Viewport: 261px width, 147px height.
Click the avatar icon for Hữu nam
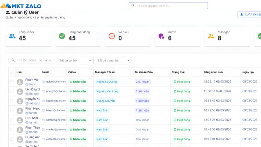[x=20, y=120]
